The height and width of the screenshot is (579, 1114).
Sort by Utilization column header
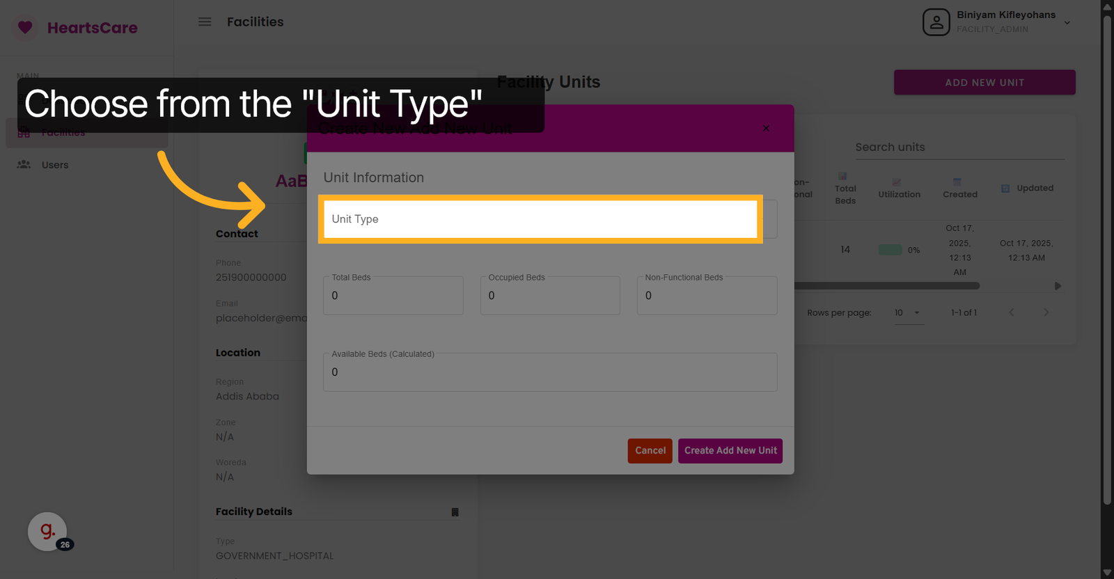click(899, 194)
